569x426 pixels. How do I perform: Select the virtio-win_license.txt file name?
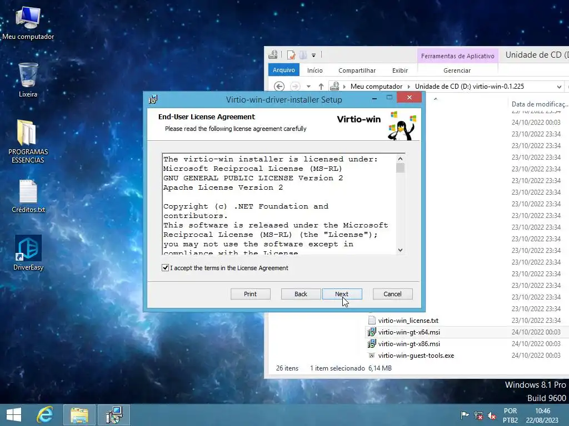pos(408,320)
